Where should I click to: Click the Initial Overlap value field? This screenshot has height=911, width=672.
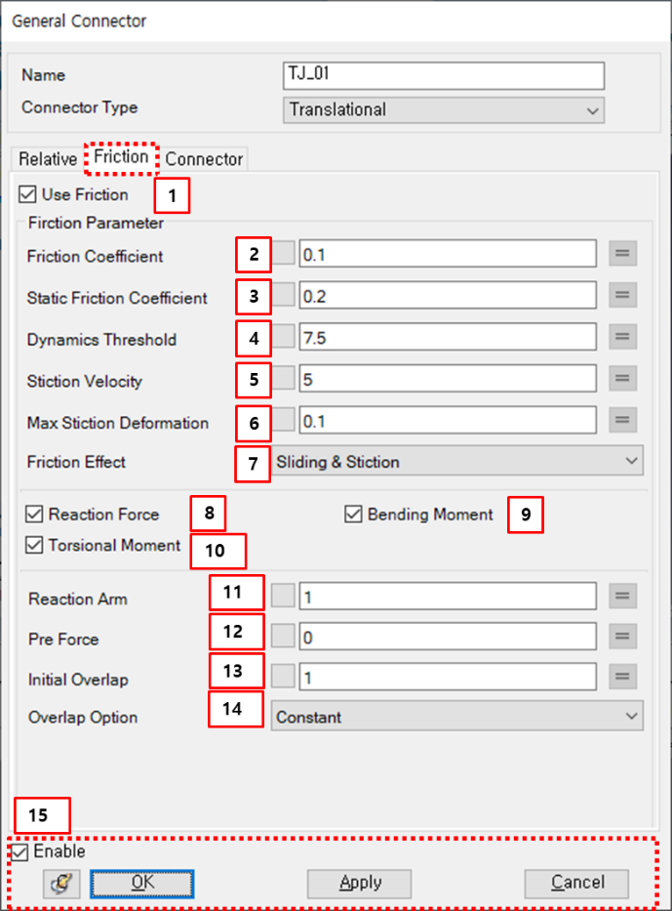tap(448, 677)
